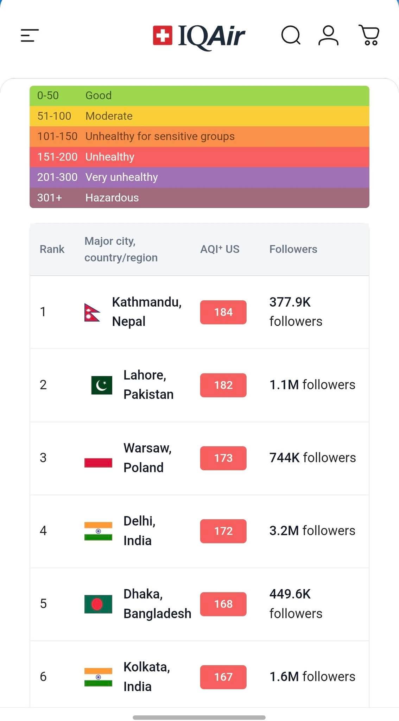Click the IQAir logo
Viewport: 399px width, 721px height.
(199, 36)
